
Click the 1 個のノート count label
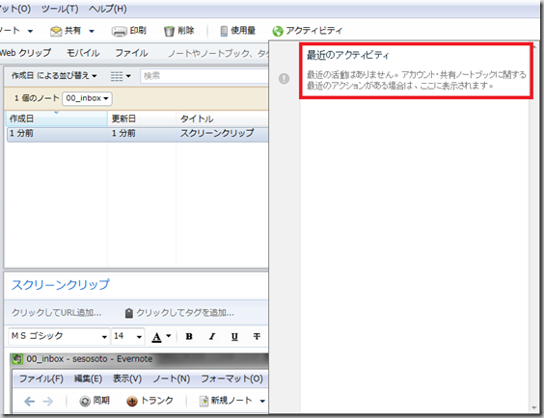[37, 98]
